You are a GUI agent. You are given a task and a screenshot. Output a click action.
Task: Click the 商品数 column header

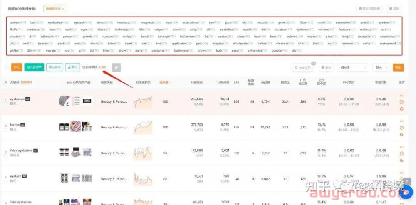[x=265, y=82]
